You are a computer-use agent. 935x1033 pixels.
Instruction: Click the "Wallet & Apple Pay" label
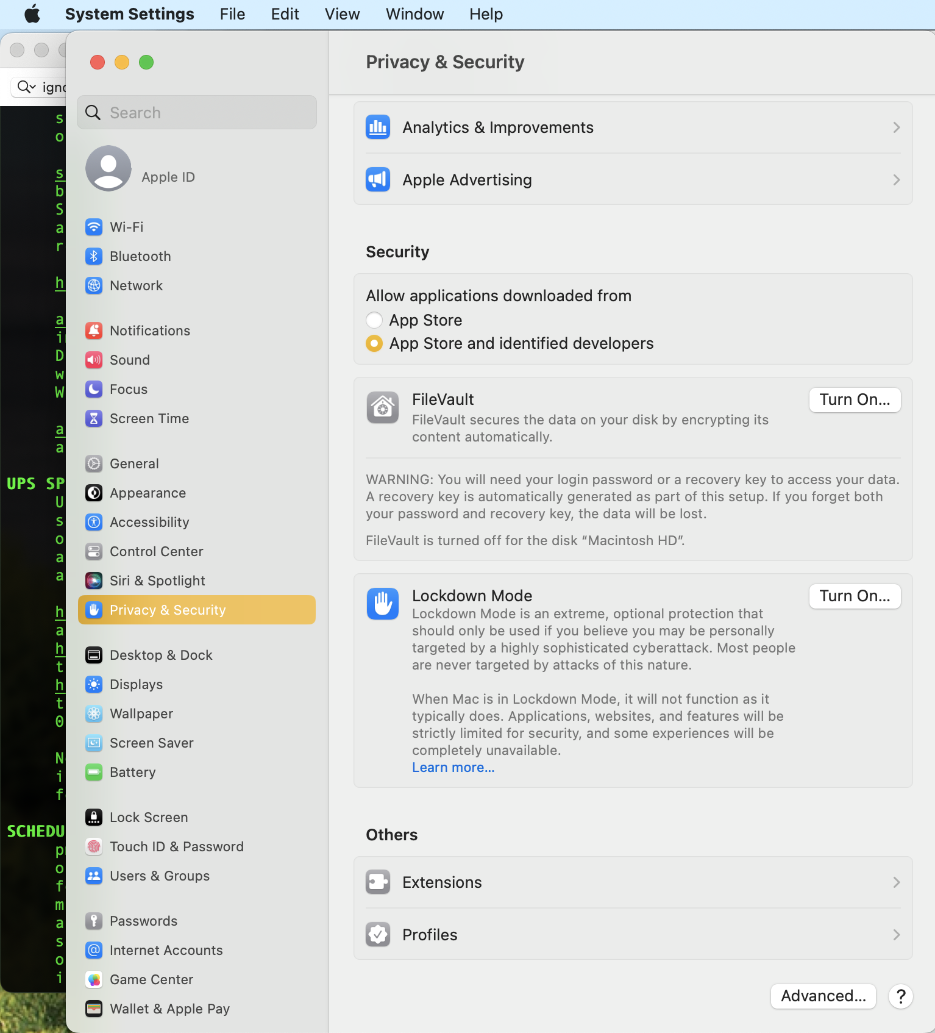169,1009
